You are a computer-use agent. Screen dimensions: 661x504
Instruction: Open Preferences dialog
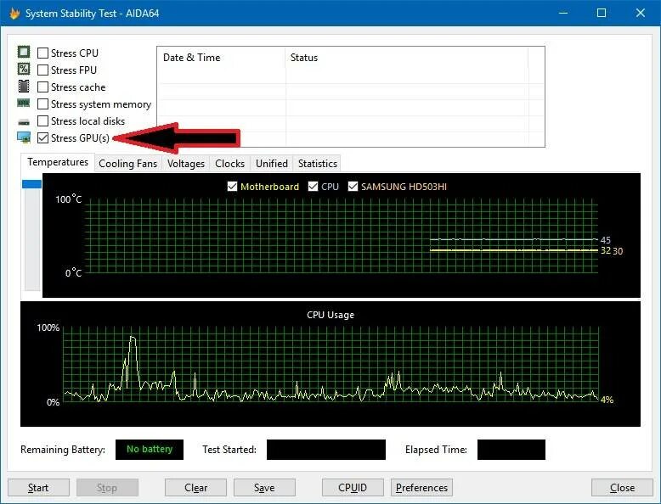tap(421, 488)
